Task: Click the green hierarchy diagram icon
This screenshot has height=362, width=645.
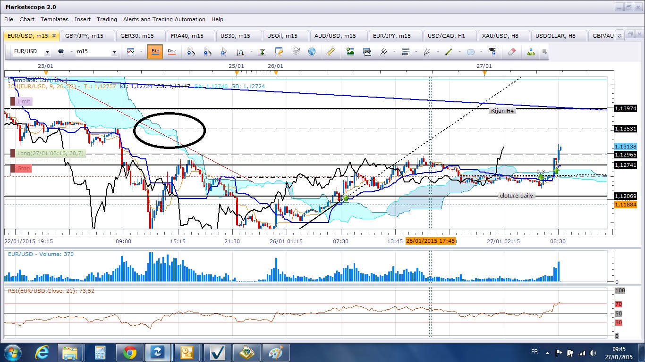Action: point(531,52)
